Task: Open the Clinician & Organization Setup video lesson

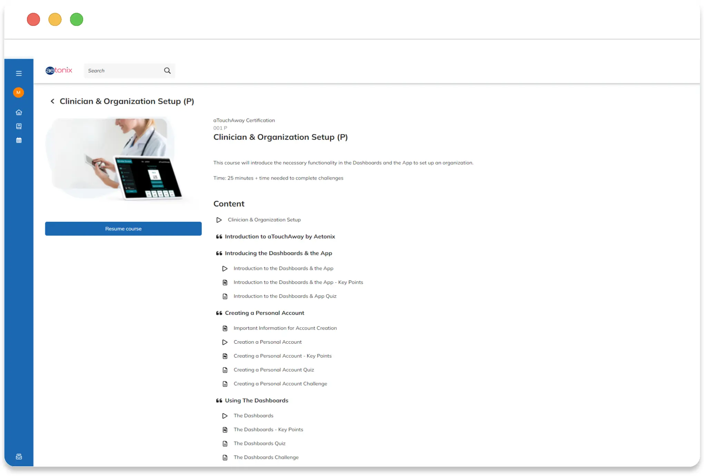Action: click(x=264, y=220)
